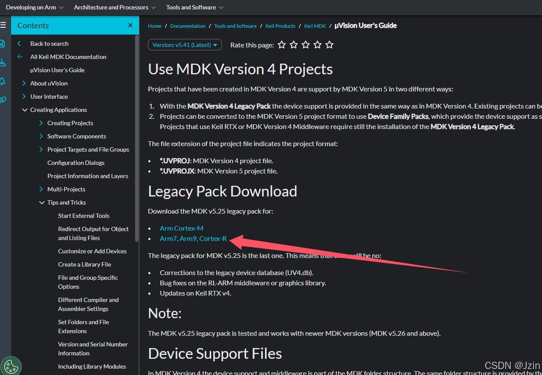Screen dimensions: 542x375
Task: Open the Creating Applications contents entry
Action: (59, 110)
